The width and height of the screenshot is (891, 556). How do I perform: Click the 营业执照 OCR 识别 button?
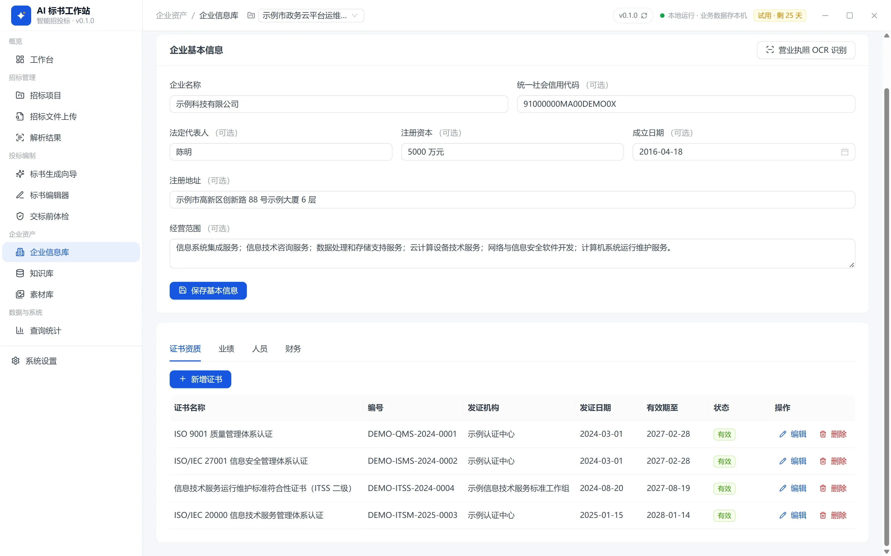(806, 50)
